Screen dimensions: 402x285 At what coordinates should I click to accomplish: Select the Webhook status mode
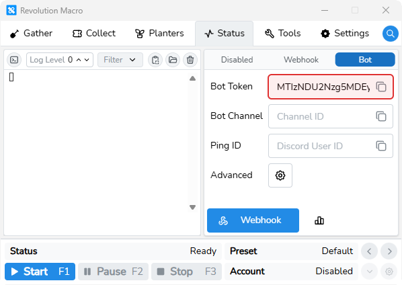click(x=301, y=60)
